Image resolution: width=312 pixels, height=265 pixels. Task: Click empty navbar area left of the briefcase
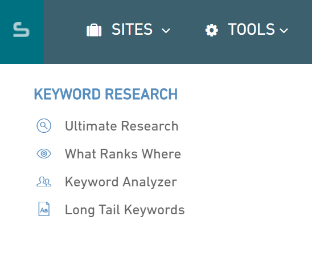click(x=65, y=32)
